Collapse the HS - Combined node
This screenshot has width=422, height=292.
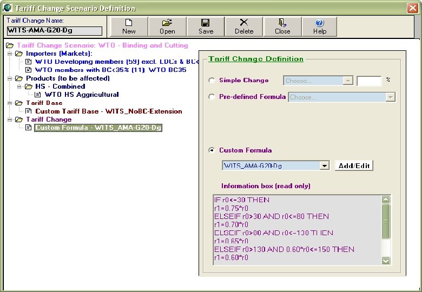coord(19,87)
